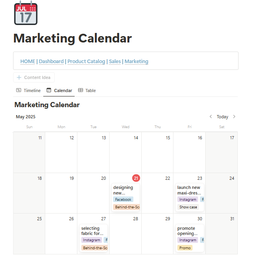
Task: Select the highlighted date 21
Action: (136, 178)
